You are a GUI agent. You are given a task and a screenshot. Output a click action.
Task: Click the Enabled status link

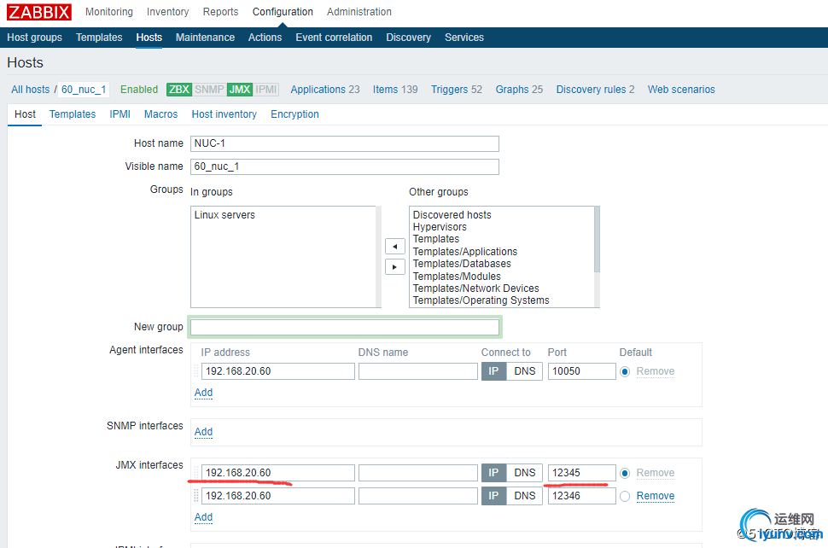pyautogui.click(x=139, y=90)
